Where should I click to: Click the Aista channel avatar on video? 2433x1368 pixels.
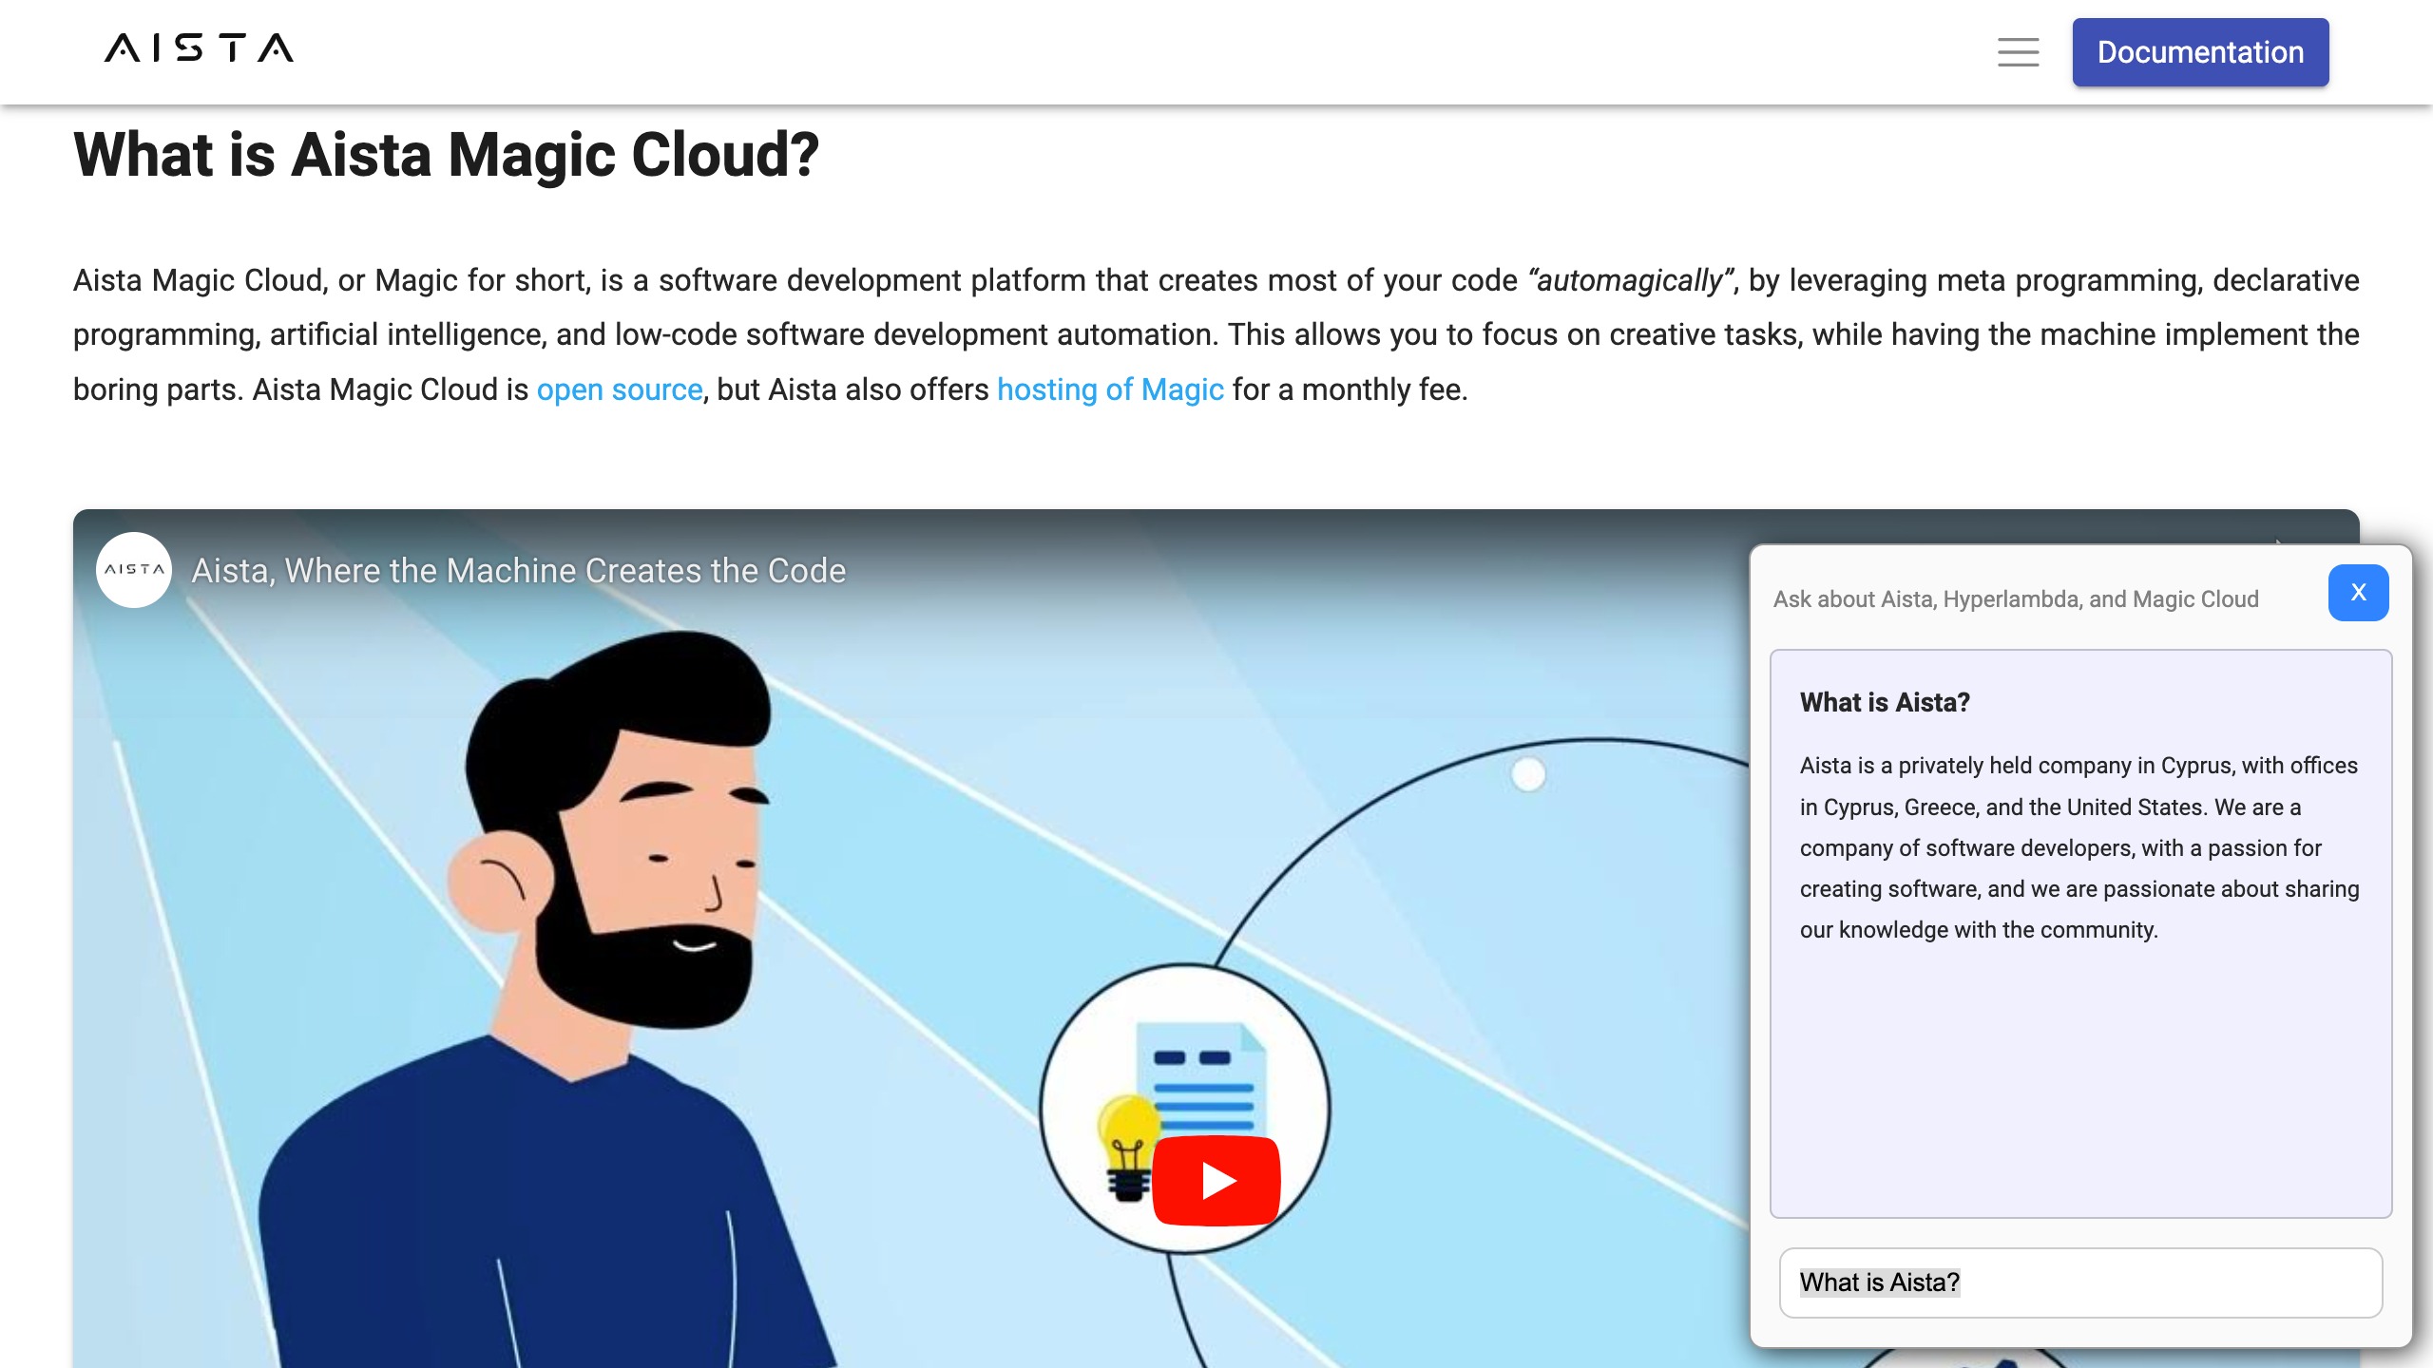point(134,570)
